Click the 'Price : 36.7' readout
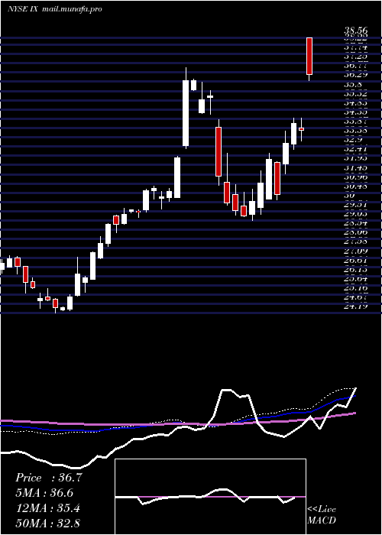The height and width of the screenshot is (535, 382). pos(49,478)
